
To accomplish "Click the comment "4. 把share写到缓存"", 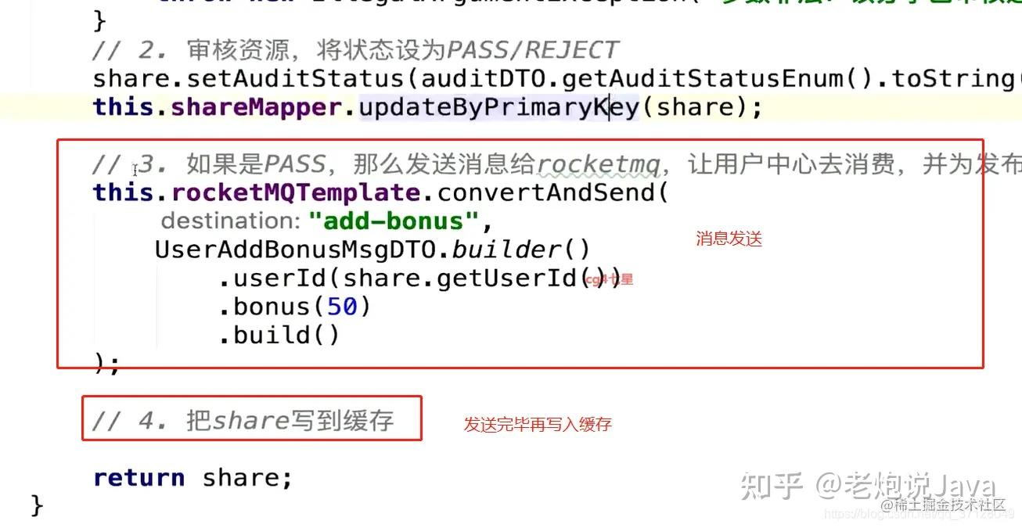I will click(x=243, y=422).
